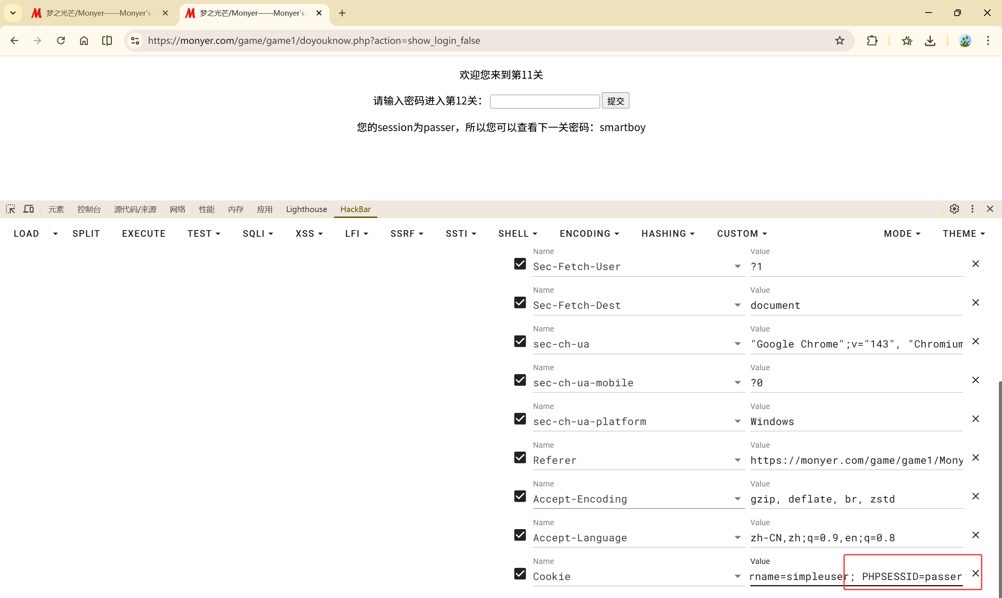This screenshot has width=1002, height=598.
Task: Toggle the device toolbar icon
Action: [28, 209]
